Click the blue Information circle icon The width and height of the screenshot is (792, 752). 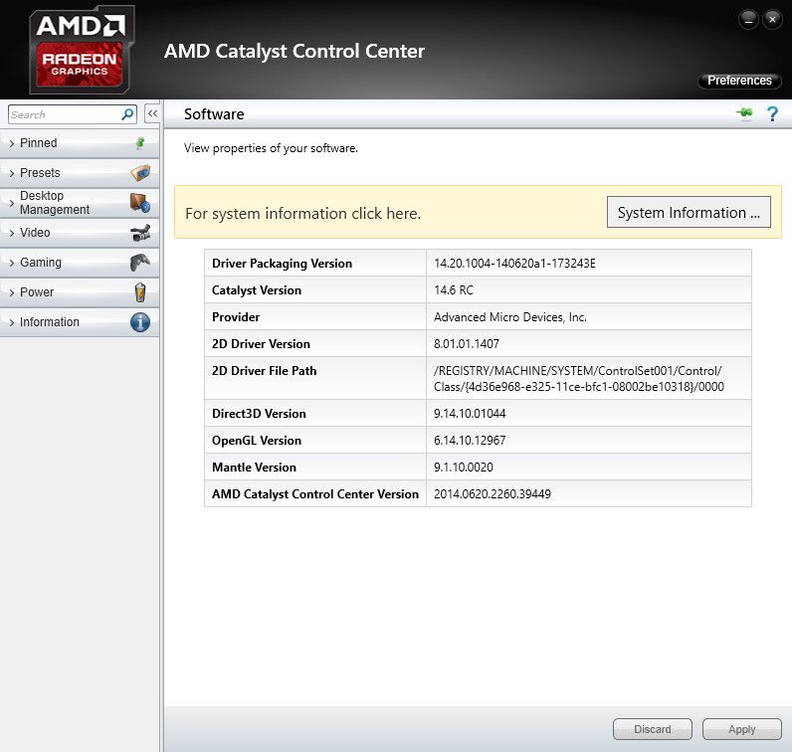point(140,322)
